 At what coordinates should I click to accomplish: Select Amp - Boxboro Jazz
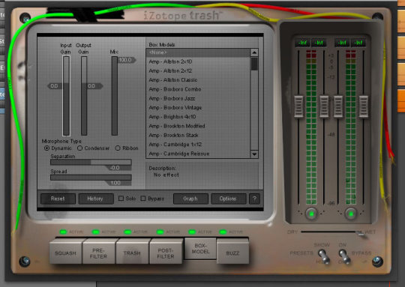(x=198, y=98)
